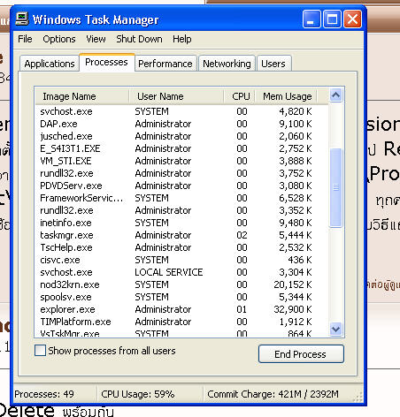400x417 pixels.
Task: Click the window resize grip corner
Action: point(358,397)
